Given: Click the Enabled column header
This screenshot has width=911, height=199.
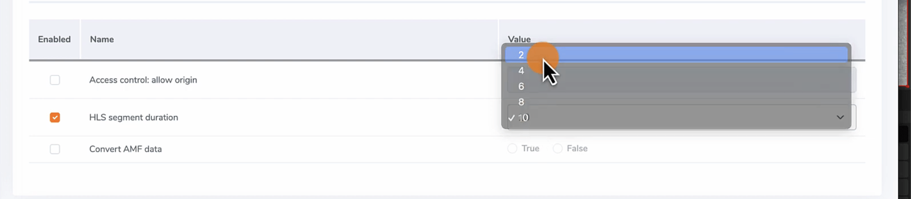Looking at the screenshot, I should pos(54,39).
